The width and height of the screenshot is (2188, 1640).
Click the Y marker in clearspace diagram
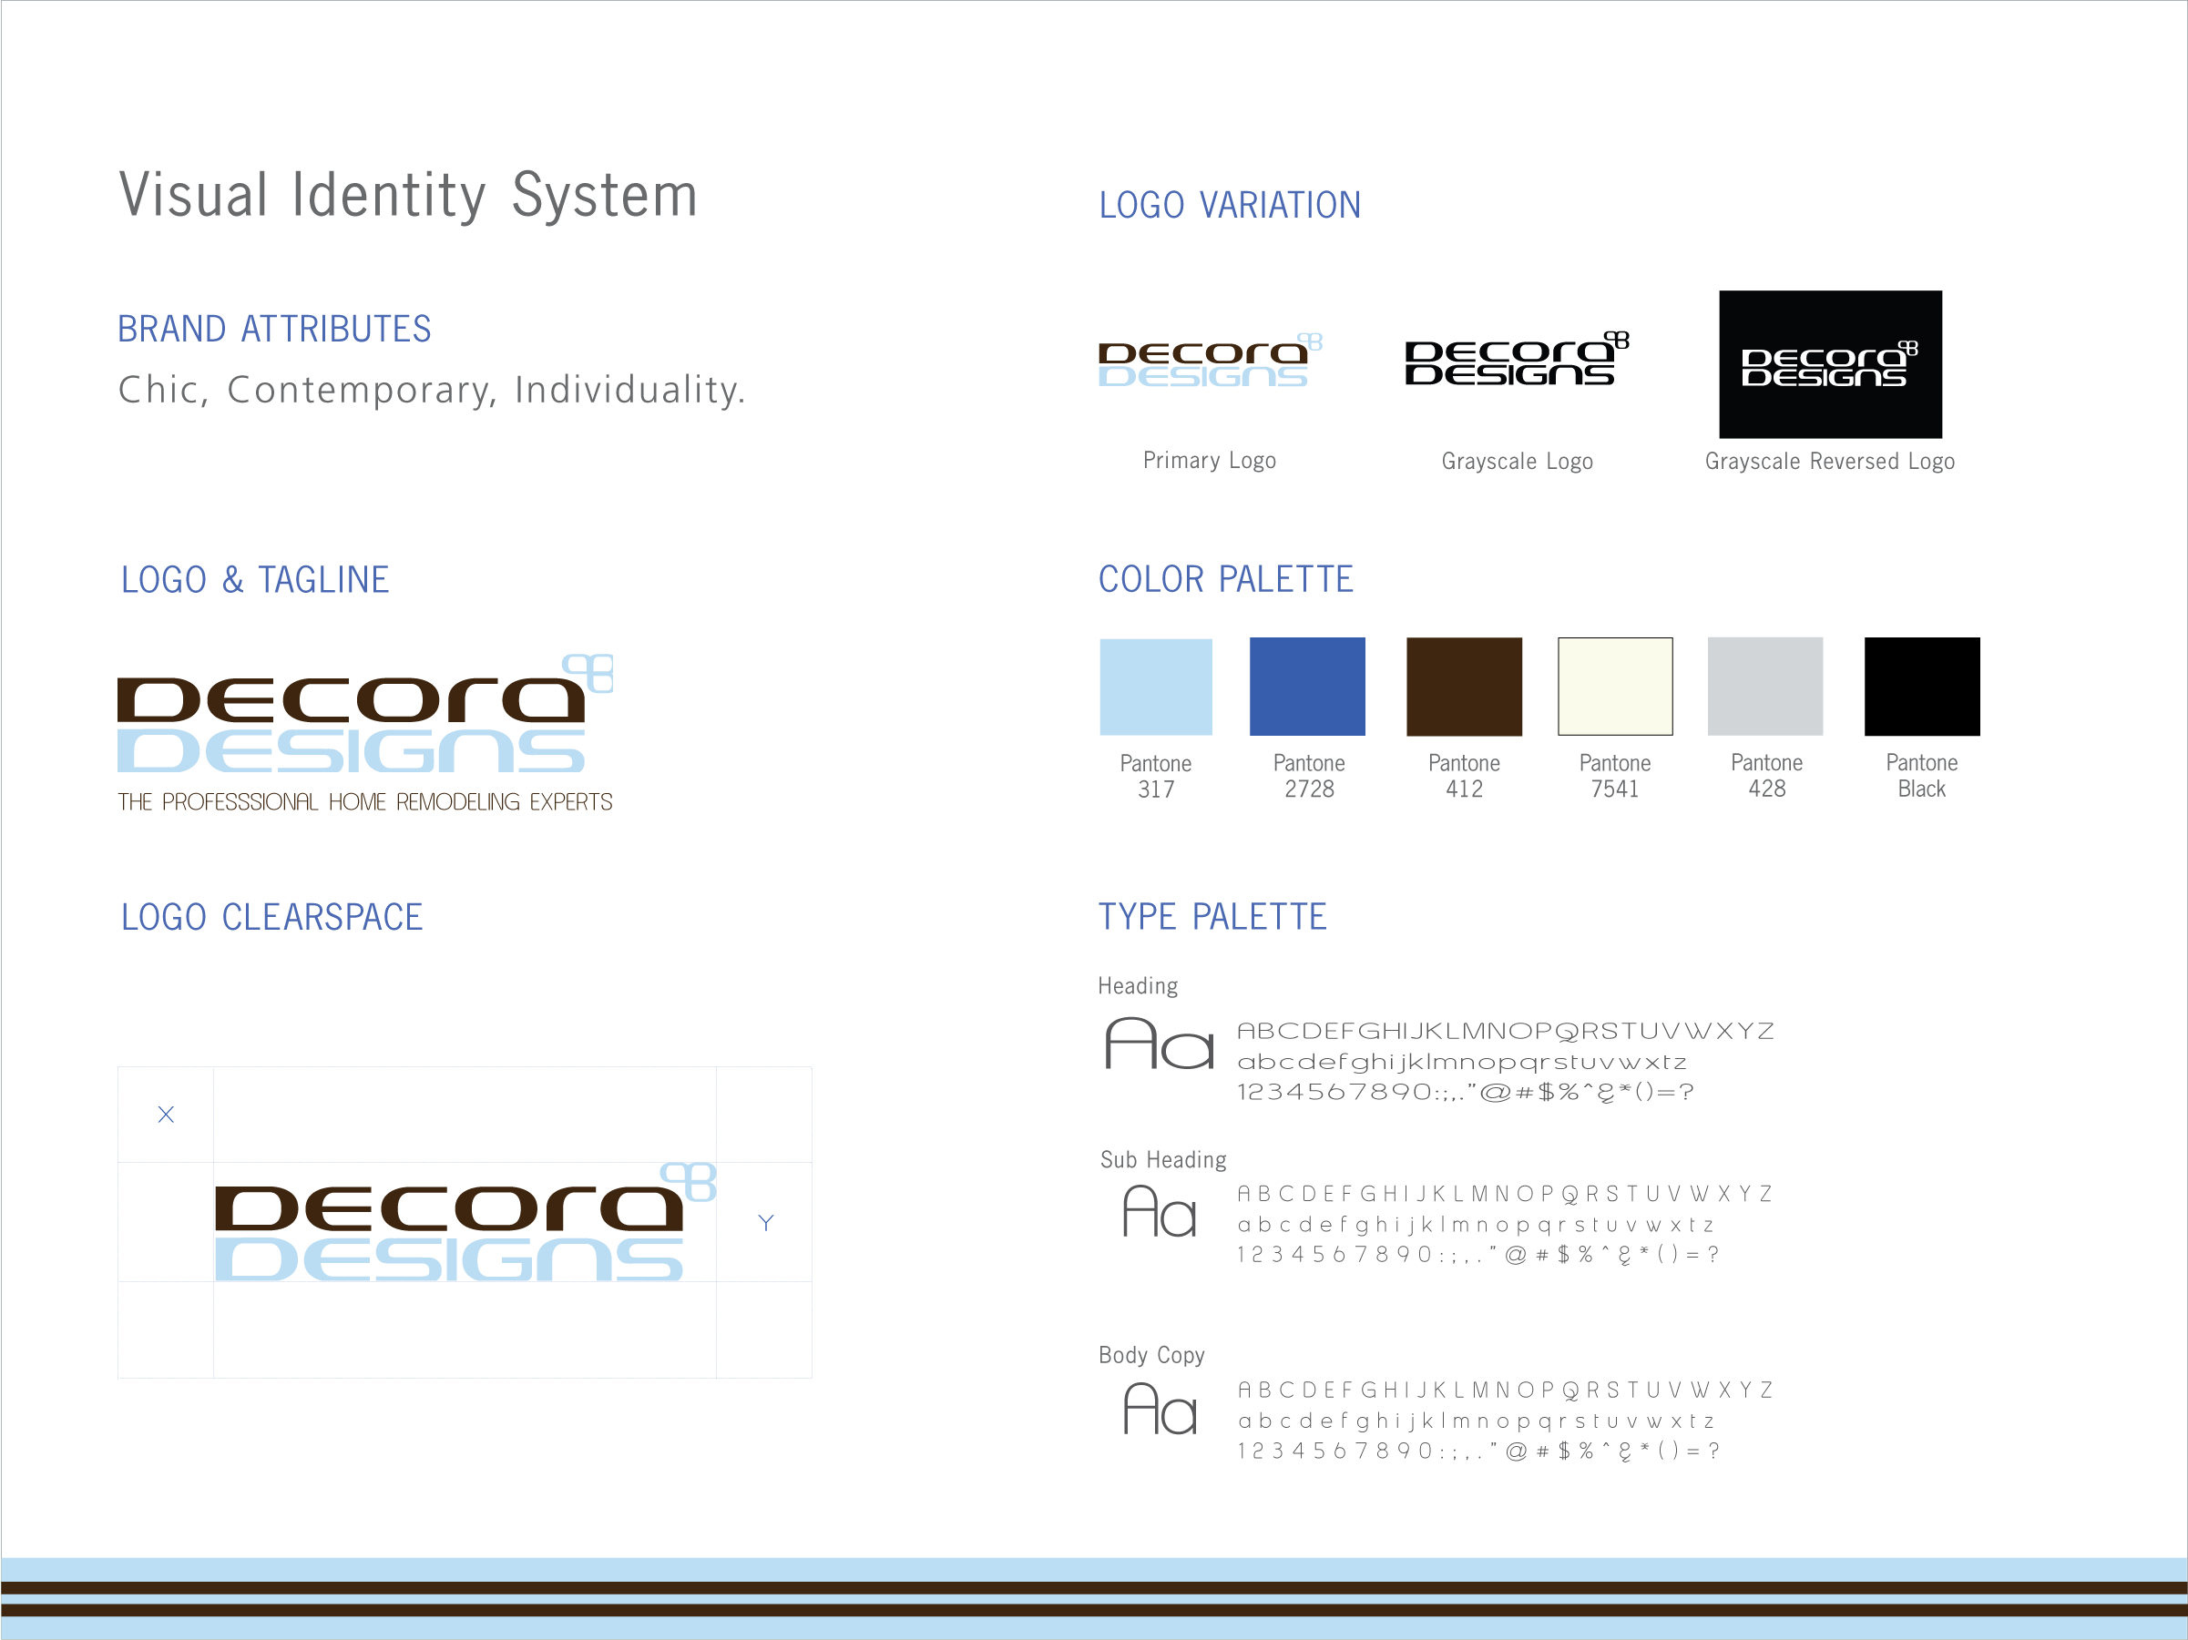765,1223
